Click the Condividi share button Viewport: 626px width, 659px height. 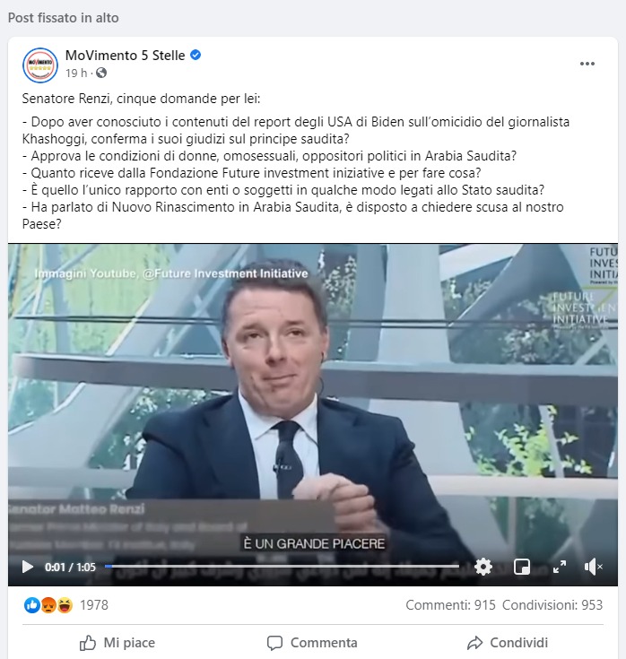(508, 643)
